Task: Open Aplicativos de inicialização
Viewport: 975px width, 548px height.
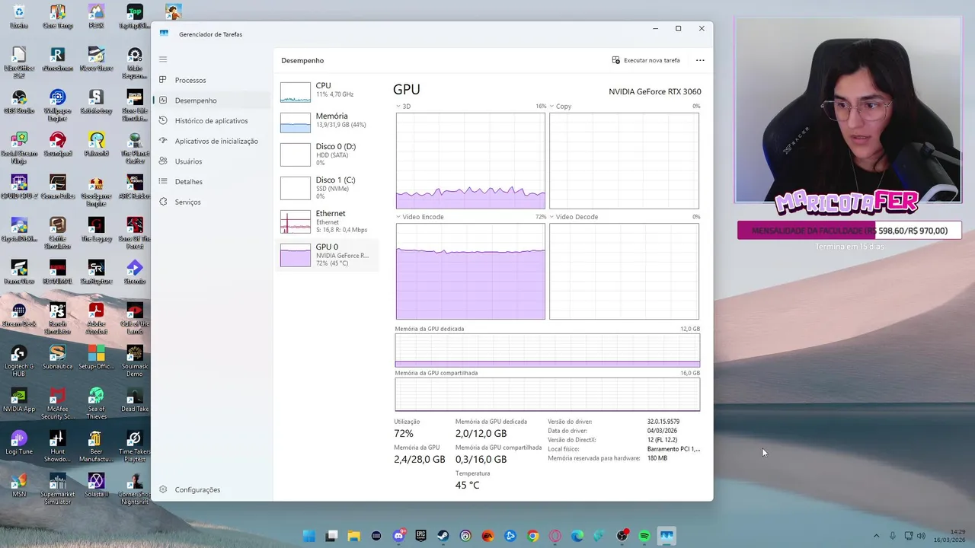Action: tap(211, 141)
